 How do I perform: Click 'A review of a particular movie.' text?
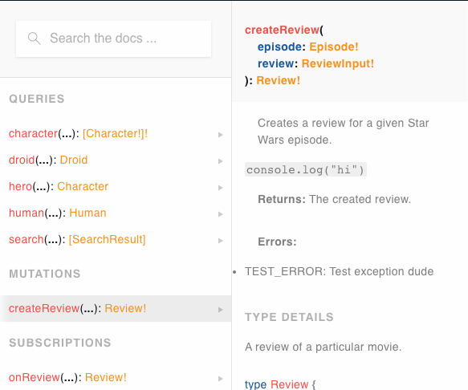coord(324,347)
